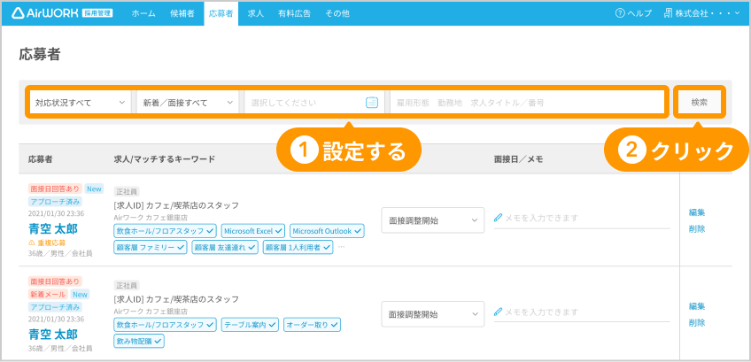Click 削除 in the first applicant row

pos(697,228)
